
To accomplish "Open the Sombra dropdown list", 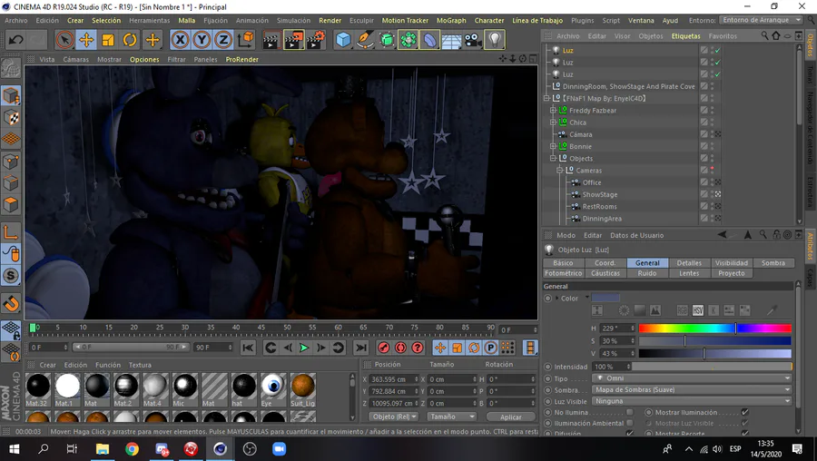I will (x=693, y=389).
